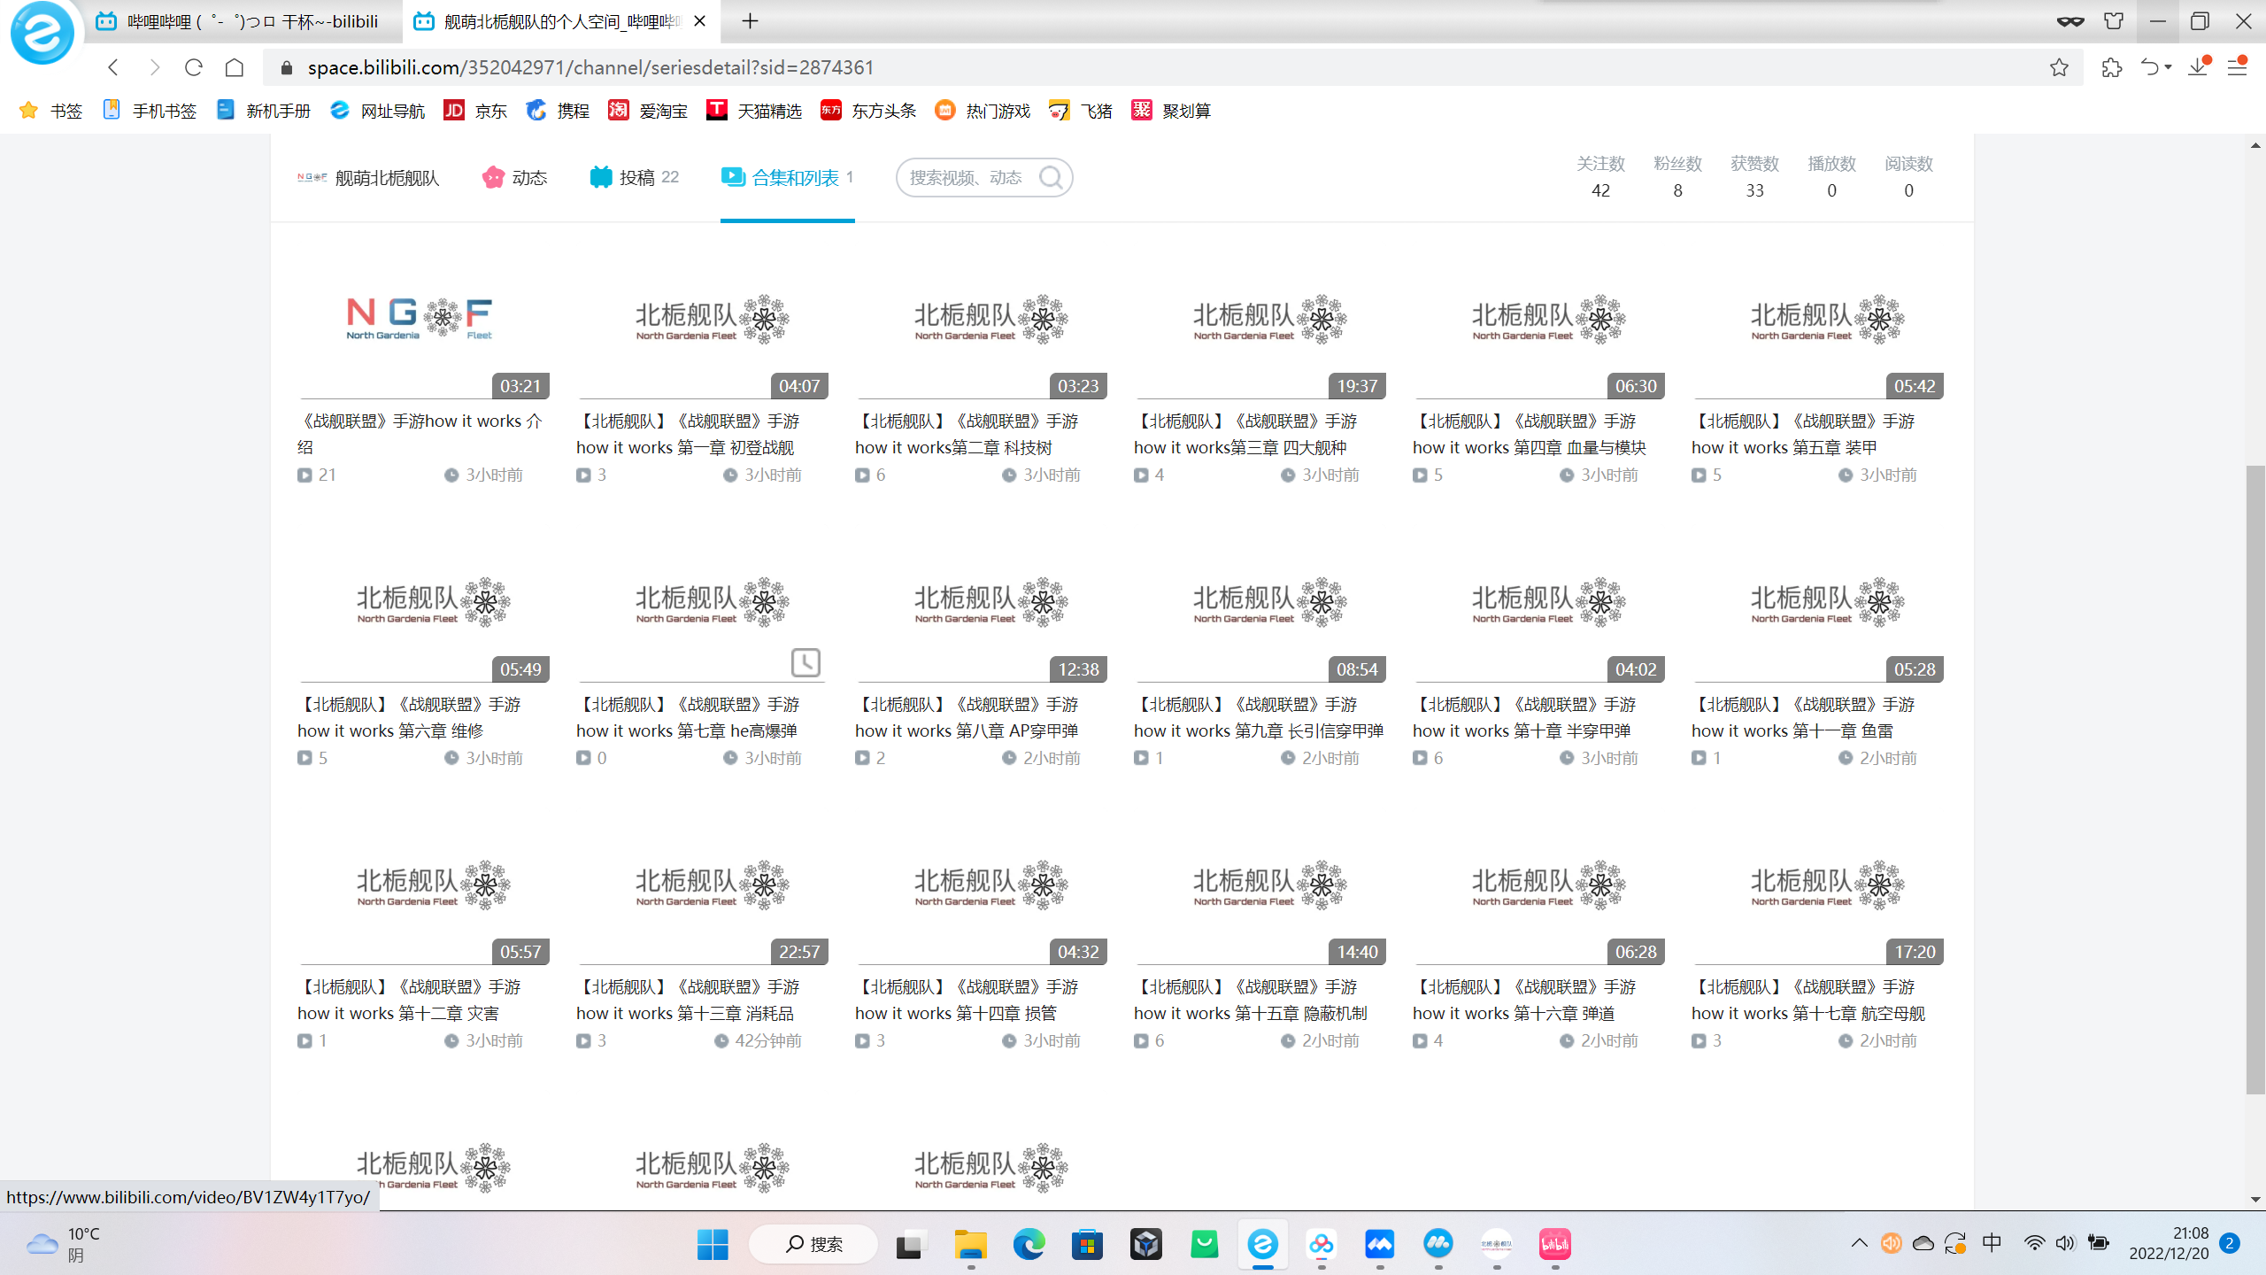The image size is (2266, 1275).
Task: Open 第十五章 隐蔽机制 video title
Action: coord(1251,1000)
